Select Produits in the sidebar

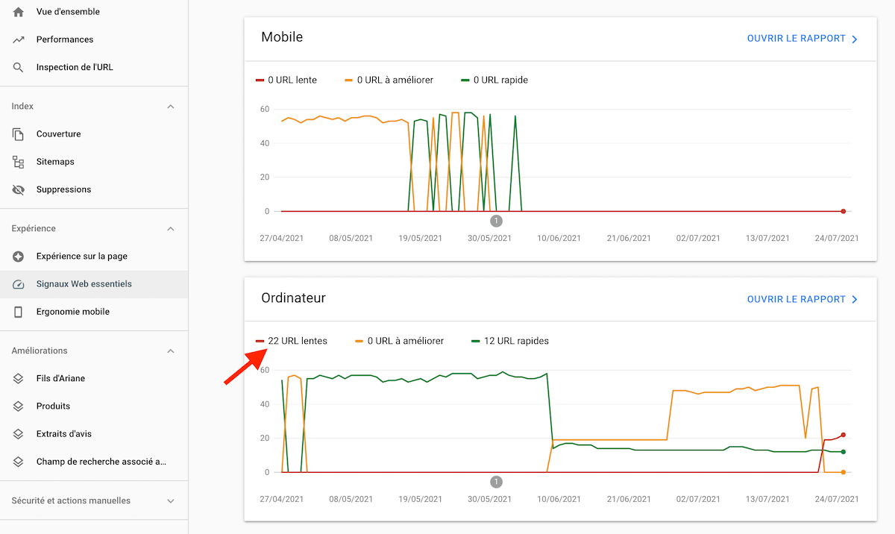click(53, 406)
